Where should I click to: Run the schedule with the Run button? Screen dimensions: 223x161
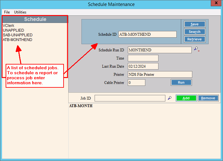(181, 82)
